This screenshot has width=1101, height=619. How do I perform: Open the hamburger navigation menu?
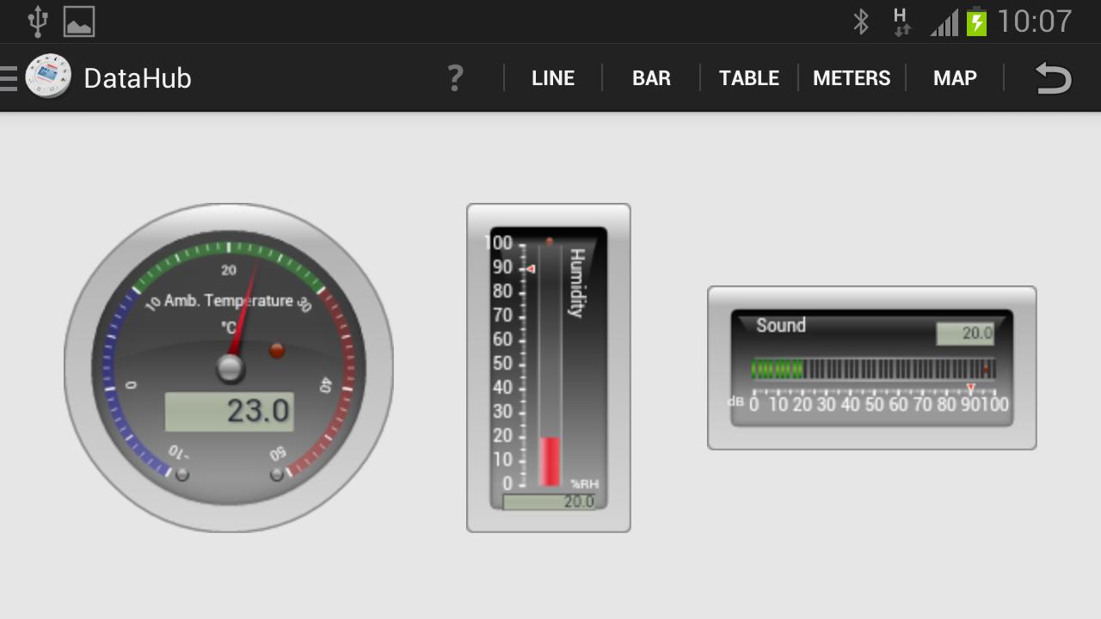[x=9, y=78]
